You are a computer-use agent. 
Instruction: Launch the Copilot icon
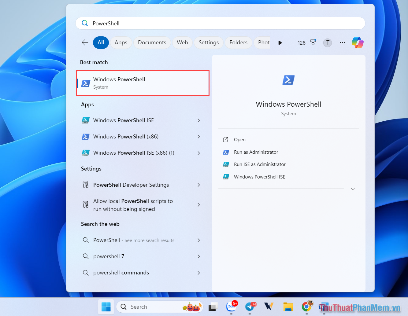pos(358,42)
